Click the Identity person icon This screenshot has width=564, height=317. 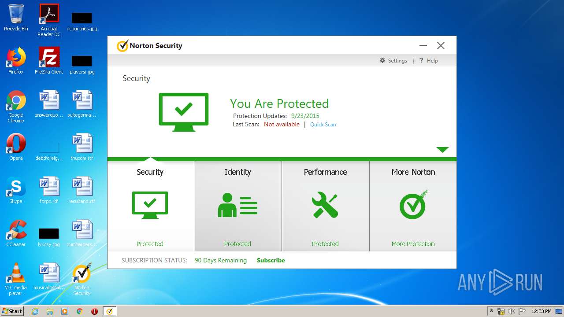coord(237,205)
